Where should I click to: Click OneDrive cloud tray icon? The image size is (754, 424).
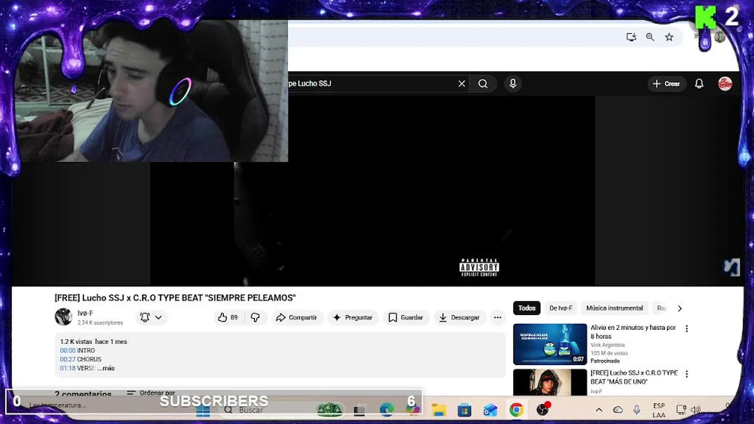pyautogui.click(x=618, y=410)
